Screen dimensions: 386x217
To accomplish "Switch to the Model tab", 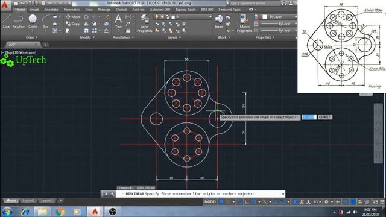I will pos(11,201).
